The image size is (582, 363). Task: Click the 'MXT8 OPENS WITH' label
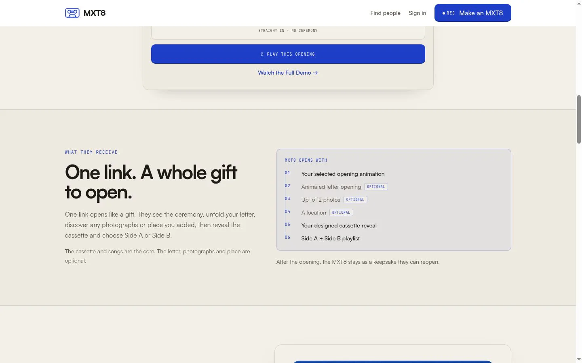point(306,160)
